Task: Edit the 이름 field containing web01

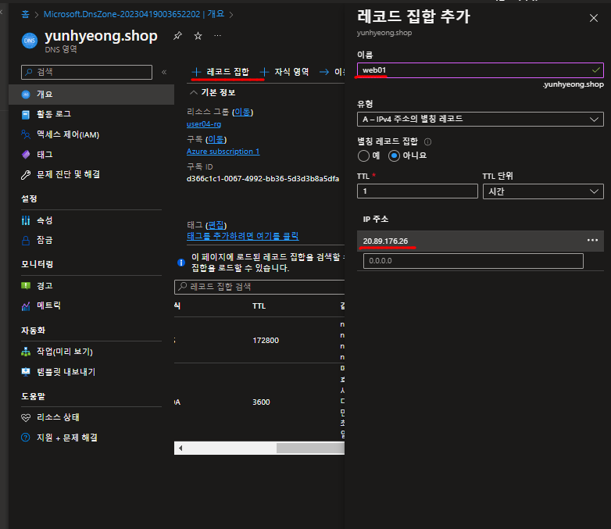Action: click(480, 70)
